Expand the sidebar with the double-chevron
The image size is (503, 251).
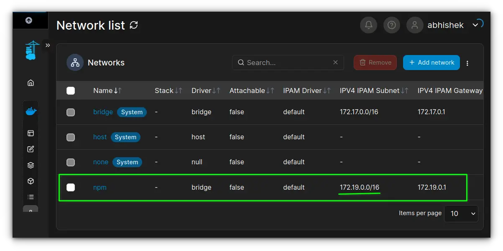point(48,45)
